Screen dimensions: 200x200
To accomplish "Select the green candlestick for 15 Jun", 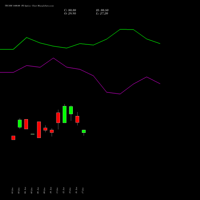I will (x=71, y=110).
